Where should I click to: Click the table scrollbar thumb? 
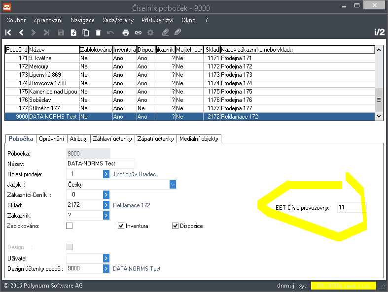379,100
